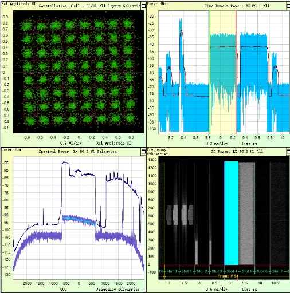The image size is (290, 293).
Task: Click the Time ms label in 2D Power
Action: 249,289
